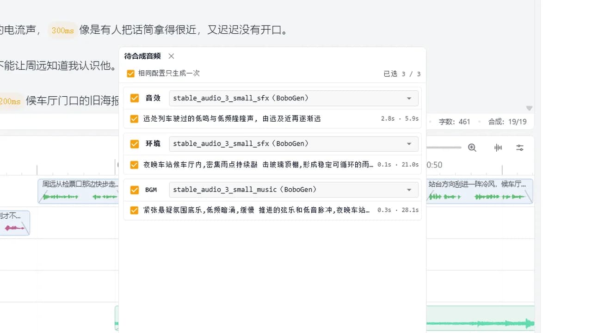Click the 0:50 timeline ruler mark
This screenshot has height=333, width=592.
[x=434, y=165]
